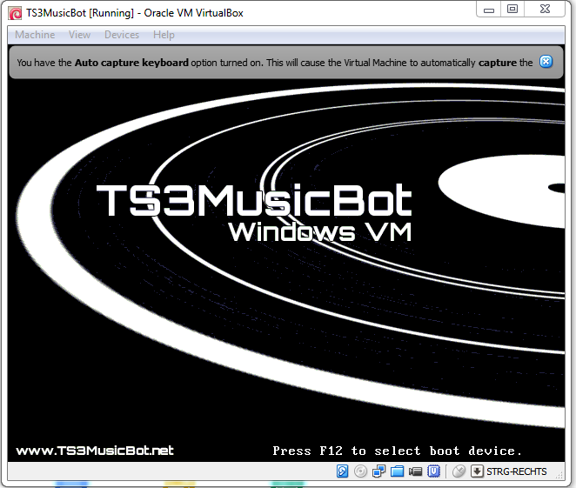Click the STRG-RECHTS host key label
This screenshot has width=576, height=488.
[517, 471]
